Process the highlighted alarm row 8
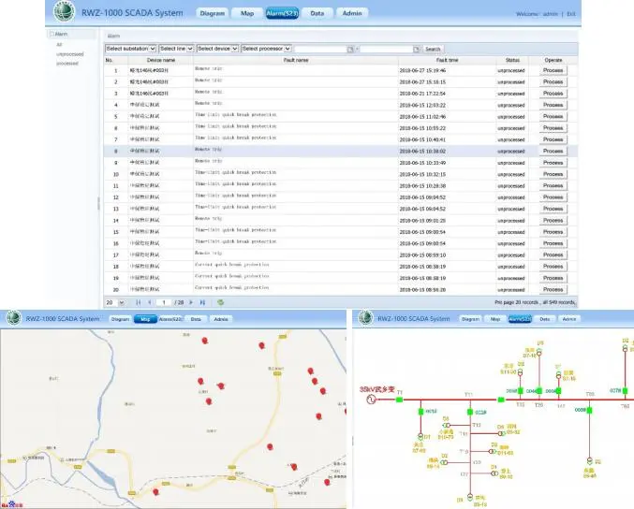 (553, 151)
